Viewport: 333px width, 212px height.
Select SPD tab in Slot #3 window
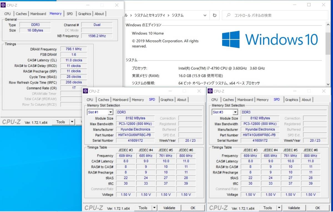tap(277, 99)
